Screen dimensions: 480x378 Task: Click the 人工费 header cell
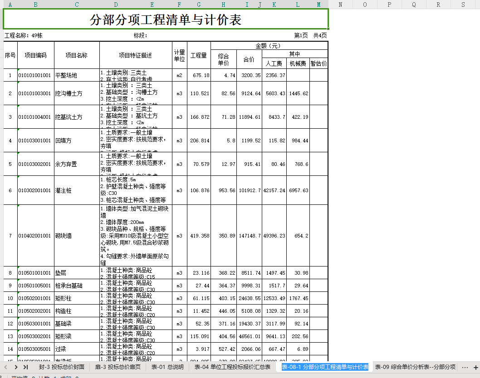pos(274,63)
